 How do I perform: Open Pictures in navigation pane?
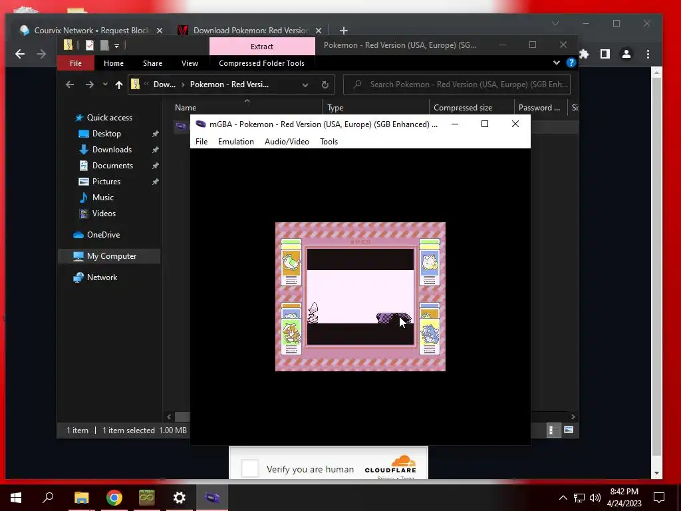point(106,182)
